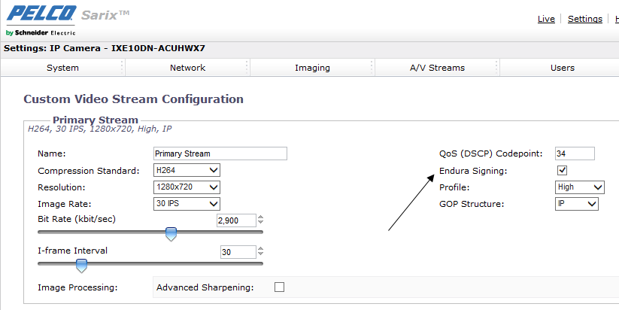Screen dimensions: 619x310
Task: Select the Profile dropdown
Action: (x=579, y=187)
